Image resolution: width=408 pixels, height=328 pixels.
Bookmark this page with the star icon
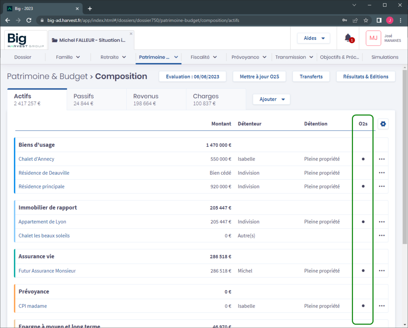[366, 20]
